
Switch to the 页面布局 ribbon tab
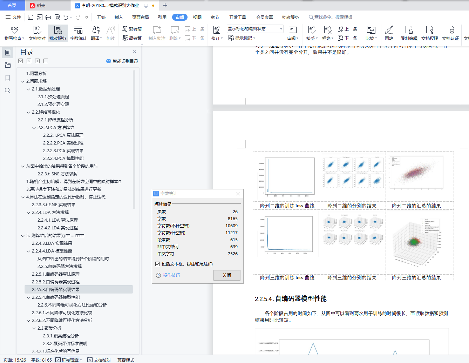tap(141, 17)
